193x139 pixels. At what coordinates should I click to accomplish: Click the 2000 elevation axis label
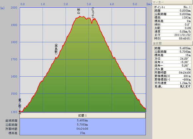click(14, 8)
